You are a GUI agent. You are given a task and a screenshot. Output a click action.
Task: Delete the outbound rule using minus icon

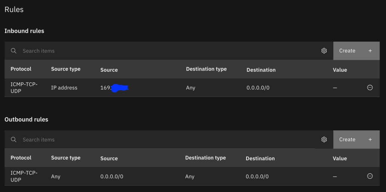(370, 176)
